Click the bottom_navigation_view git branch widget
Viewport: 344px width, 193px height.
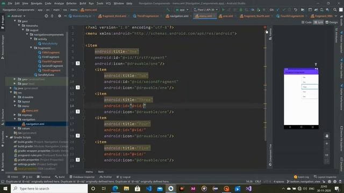point(303,182)
